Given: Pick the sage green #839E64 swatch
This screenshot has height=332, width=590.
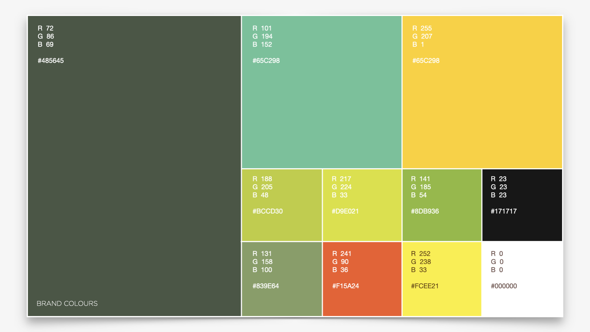Looking at the screenshot, I should (281, 300).
